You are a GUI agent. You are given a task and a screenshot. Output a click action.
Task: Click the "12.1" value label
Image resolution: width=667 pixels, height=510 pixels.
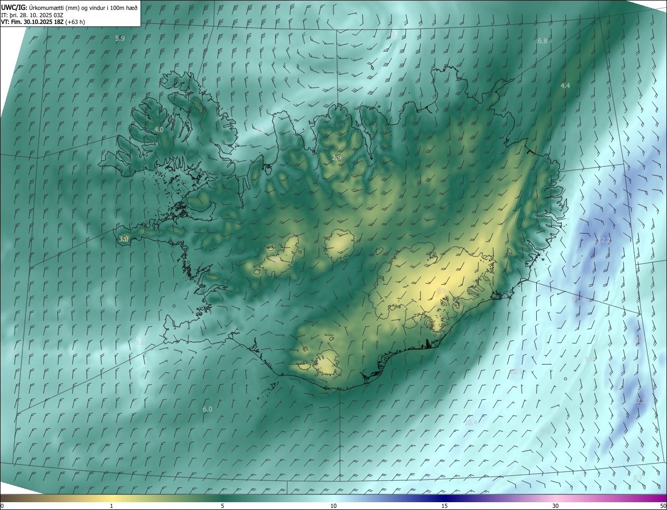point(640,401)
